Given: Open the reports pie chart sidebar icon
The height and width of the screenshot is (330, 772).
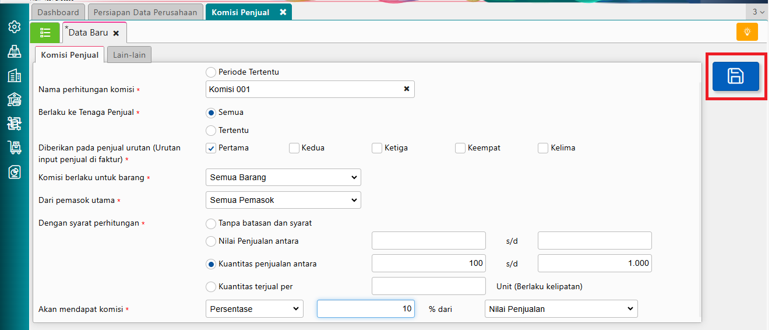Looking at the screenshot, I should [x=15, y=172].
